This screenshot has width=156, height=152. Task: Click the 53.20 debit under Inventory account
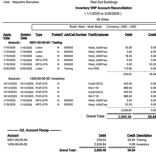129,105
